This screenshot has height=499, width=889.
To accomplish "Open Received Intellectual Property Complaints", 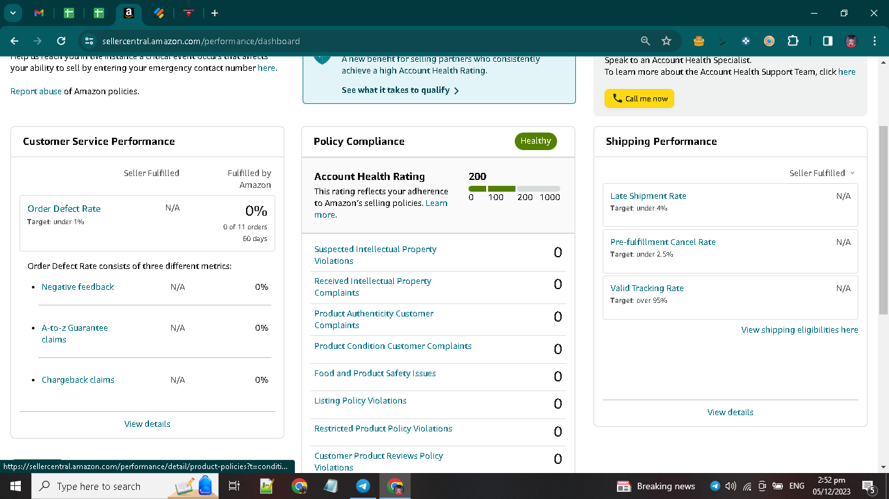I will click(x=372, y=287).
